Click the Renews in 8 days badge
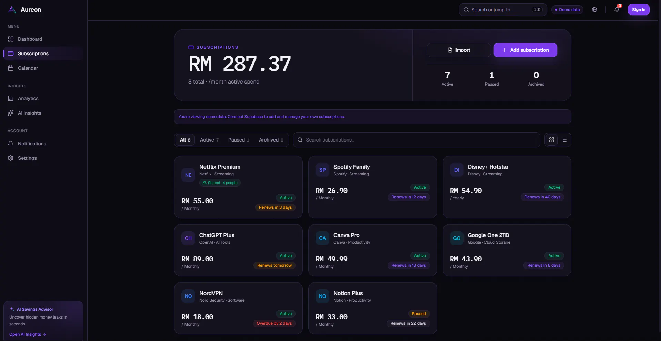Screen dimensions: 661x341 pyautogui.click(x=543, y=265)
